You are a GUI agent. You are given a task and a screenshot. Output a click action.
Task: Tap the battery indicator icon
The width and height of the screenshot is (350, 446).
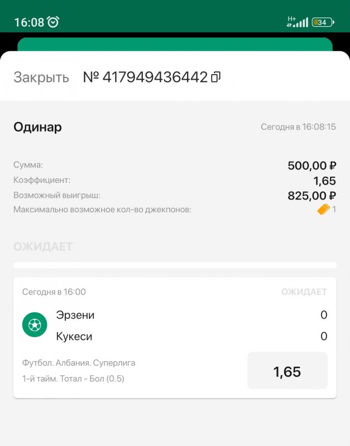coord(323,22)
